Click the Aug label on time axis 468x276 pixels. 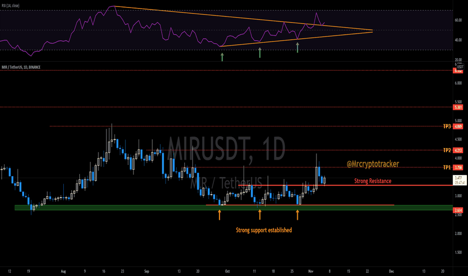pyautogui.click(x=63, y=271)
